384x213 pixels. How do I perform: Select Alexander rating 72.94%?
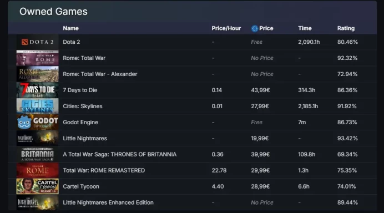point(347,74)
